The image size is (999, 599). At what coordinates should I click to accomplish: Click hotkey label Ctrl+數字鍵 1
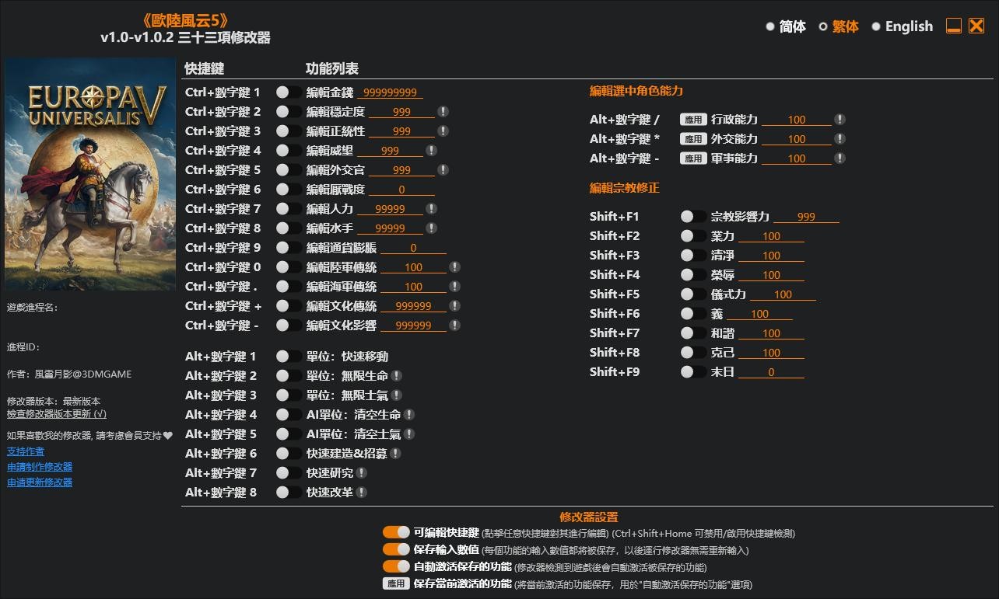point(223,92)
